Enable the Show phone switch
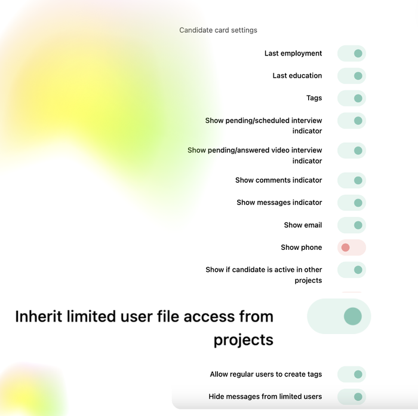 coord(351,247)
